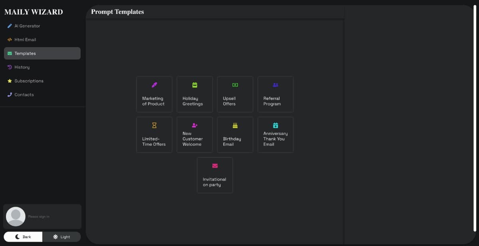This screenshot has height=246, width=479.
Task: Switch to Dark theme
Action: [23, 237]
